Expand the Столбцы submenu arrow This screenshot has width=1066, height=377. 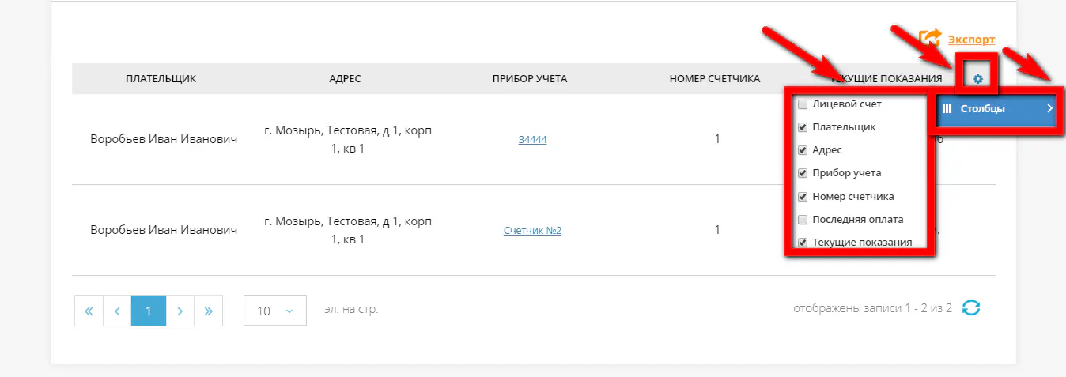1049,109
